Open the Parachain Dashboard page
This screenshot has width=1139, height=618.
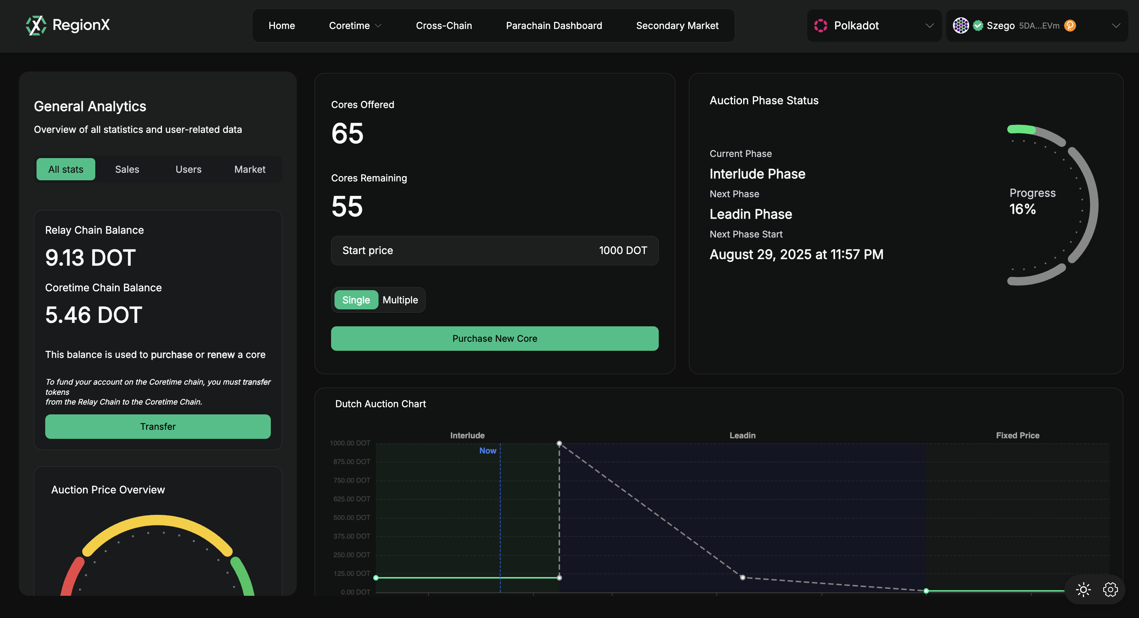pos(554,25)
